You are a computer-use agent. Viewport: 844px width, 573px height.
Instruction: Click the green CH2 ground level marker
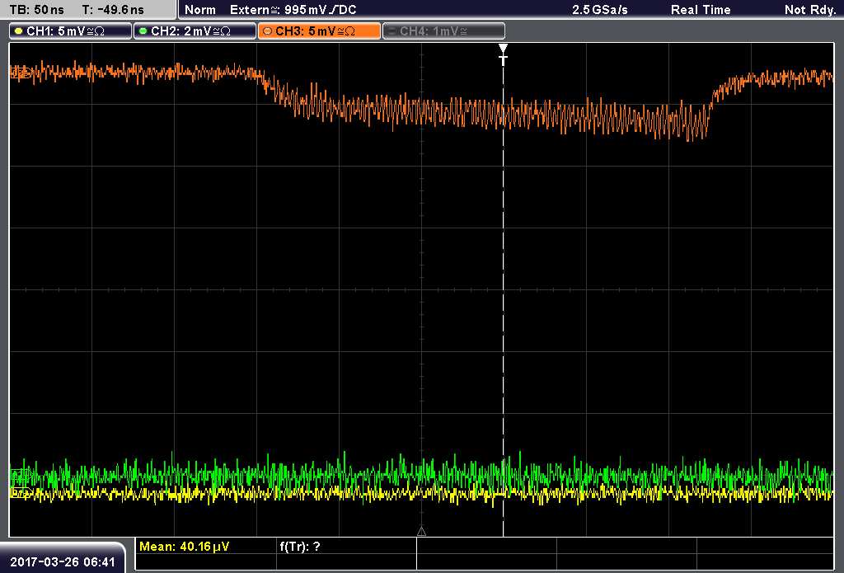(x=21, y=474)
